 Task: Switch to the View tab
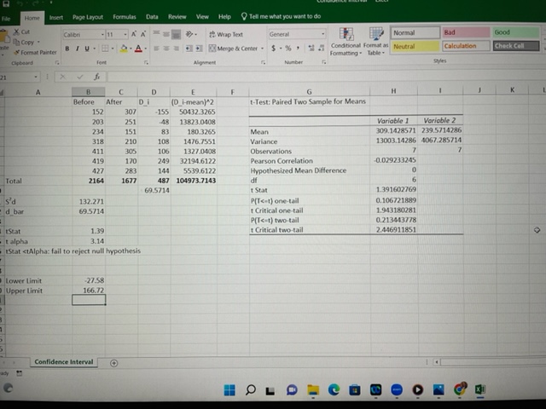tap(202, 16)
